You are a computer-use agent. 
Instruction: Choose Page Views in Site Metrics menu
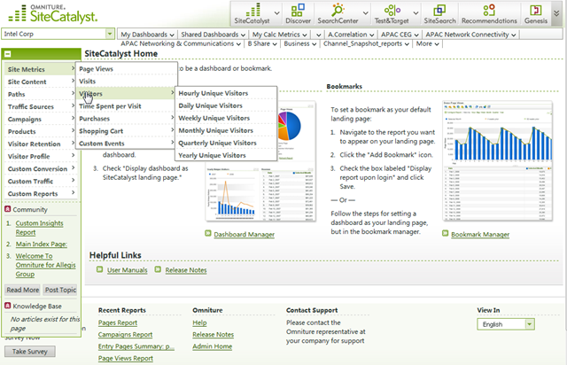[x=97, y=68]
